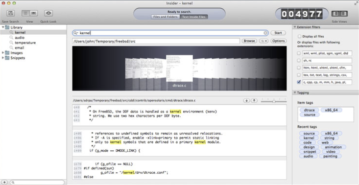Edit the sh, rc extensions field
Viewport: 359px width, 185px height.
click(327, 61)
